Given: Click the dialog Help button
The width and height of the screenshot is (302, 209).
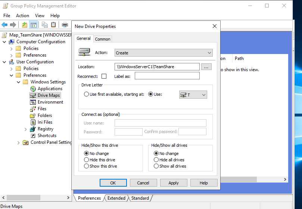Looking at the screenshot, I should pyautogui.click(x=204, y=183).
